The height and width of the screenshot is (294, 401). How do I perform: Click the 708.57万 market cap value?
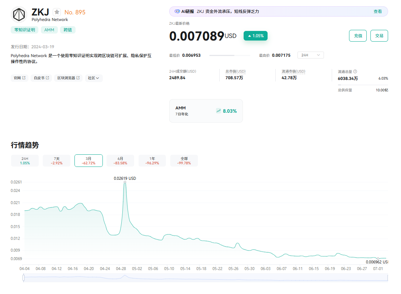(x=234, y=78)
